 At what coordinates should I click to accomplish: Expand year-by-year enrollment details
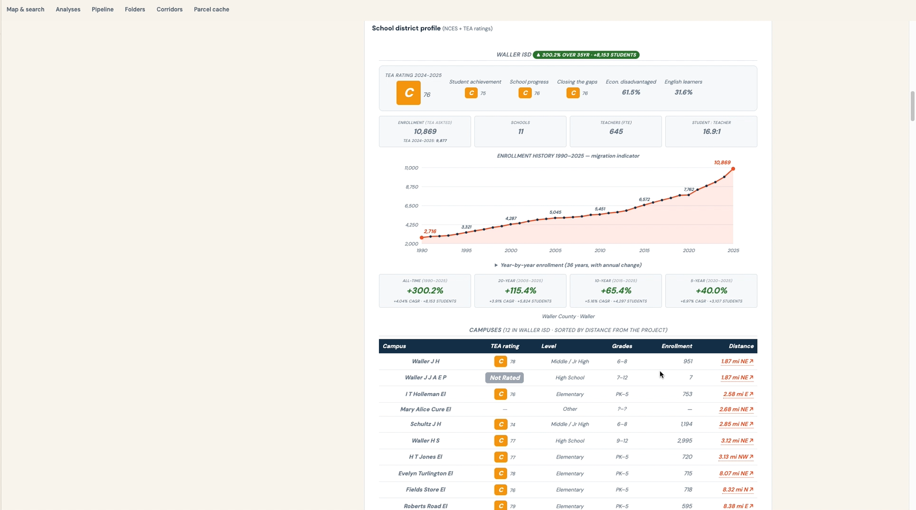click(x=568, y=265)
